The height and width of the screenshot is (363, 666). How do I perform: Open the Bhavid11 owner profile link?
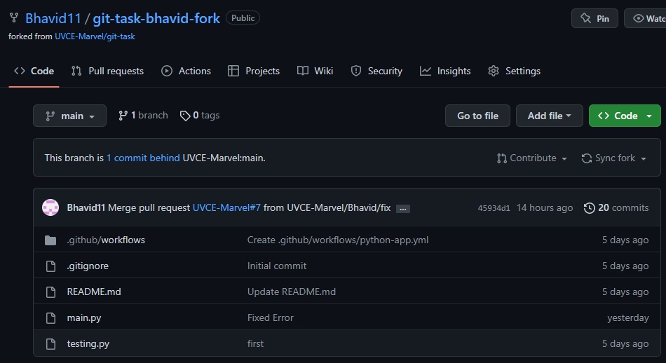pos(53,18)
